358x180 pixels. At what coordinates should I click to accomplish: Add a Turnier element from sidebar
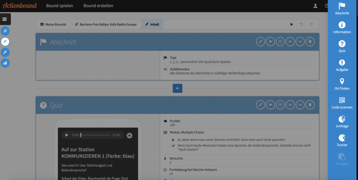(342, 141)
